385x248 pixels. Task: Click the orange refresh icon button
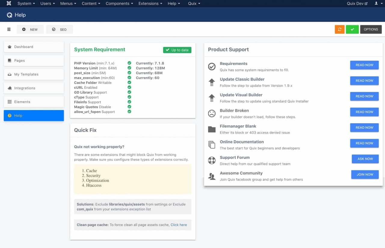click(340, 29)
